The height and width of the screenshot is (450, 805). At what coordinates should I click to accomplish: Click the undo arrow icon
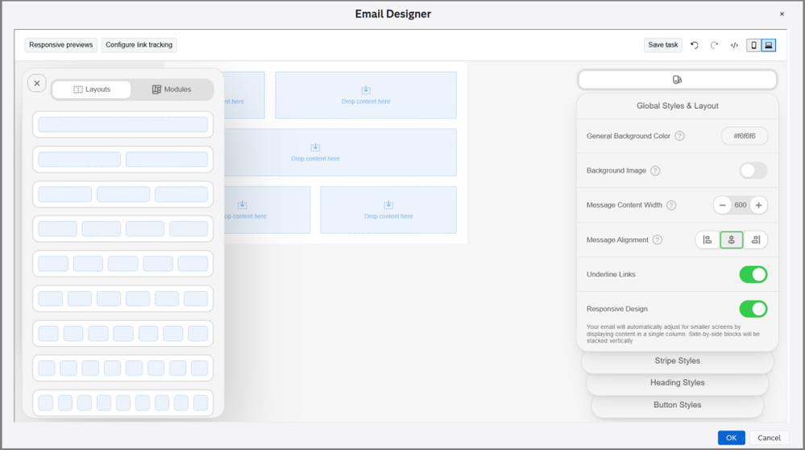[694, 45]
